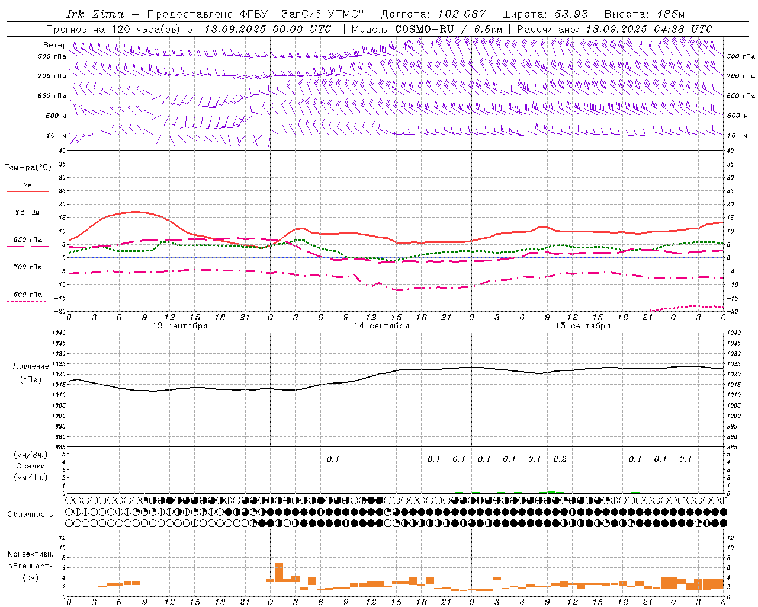Image resolution: width=758 pixels, height=607 pixels.
Task: Click the 'Конвективн.' convective cloud label
Action: tap(30, 554)
